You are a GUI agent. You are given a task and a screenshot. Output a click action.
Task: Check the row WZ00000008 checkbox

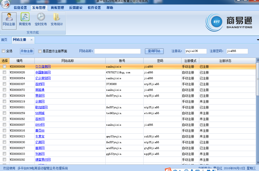coord(5,67)
